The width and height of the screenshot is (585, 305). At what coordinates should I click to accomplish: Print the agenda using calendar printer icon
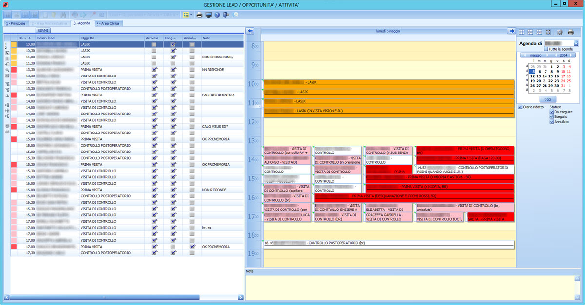point(571,32)
